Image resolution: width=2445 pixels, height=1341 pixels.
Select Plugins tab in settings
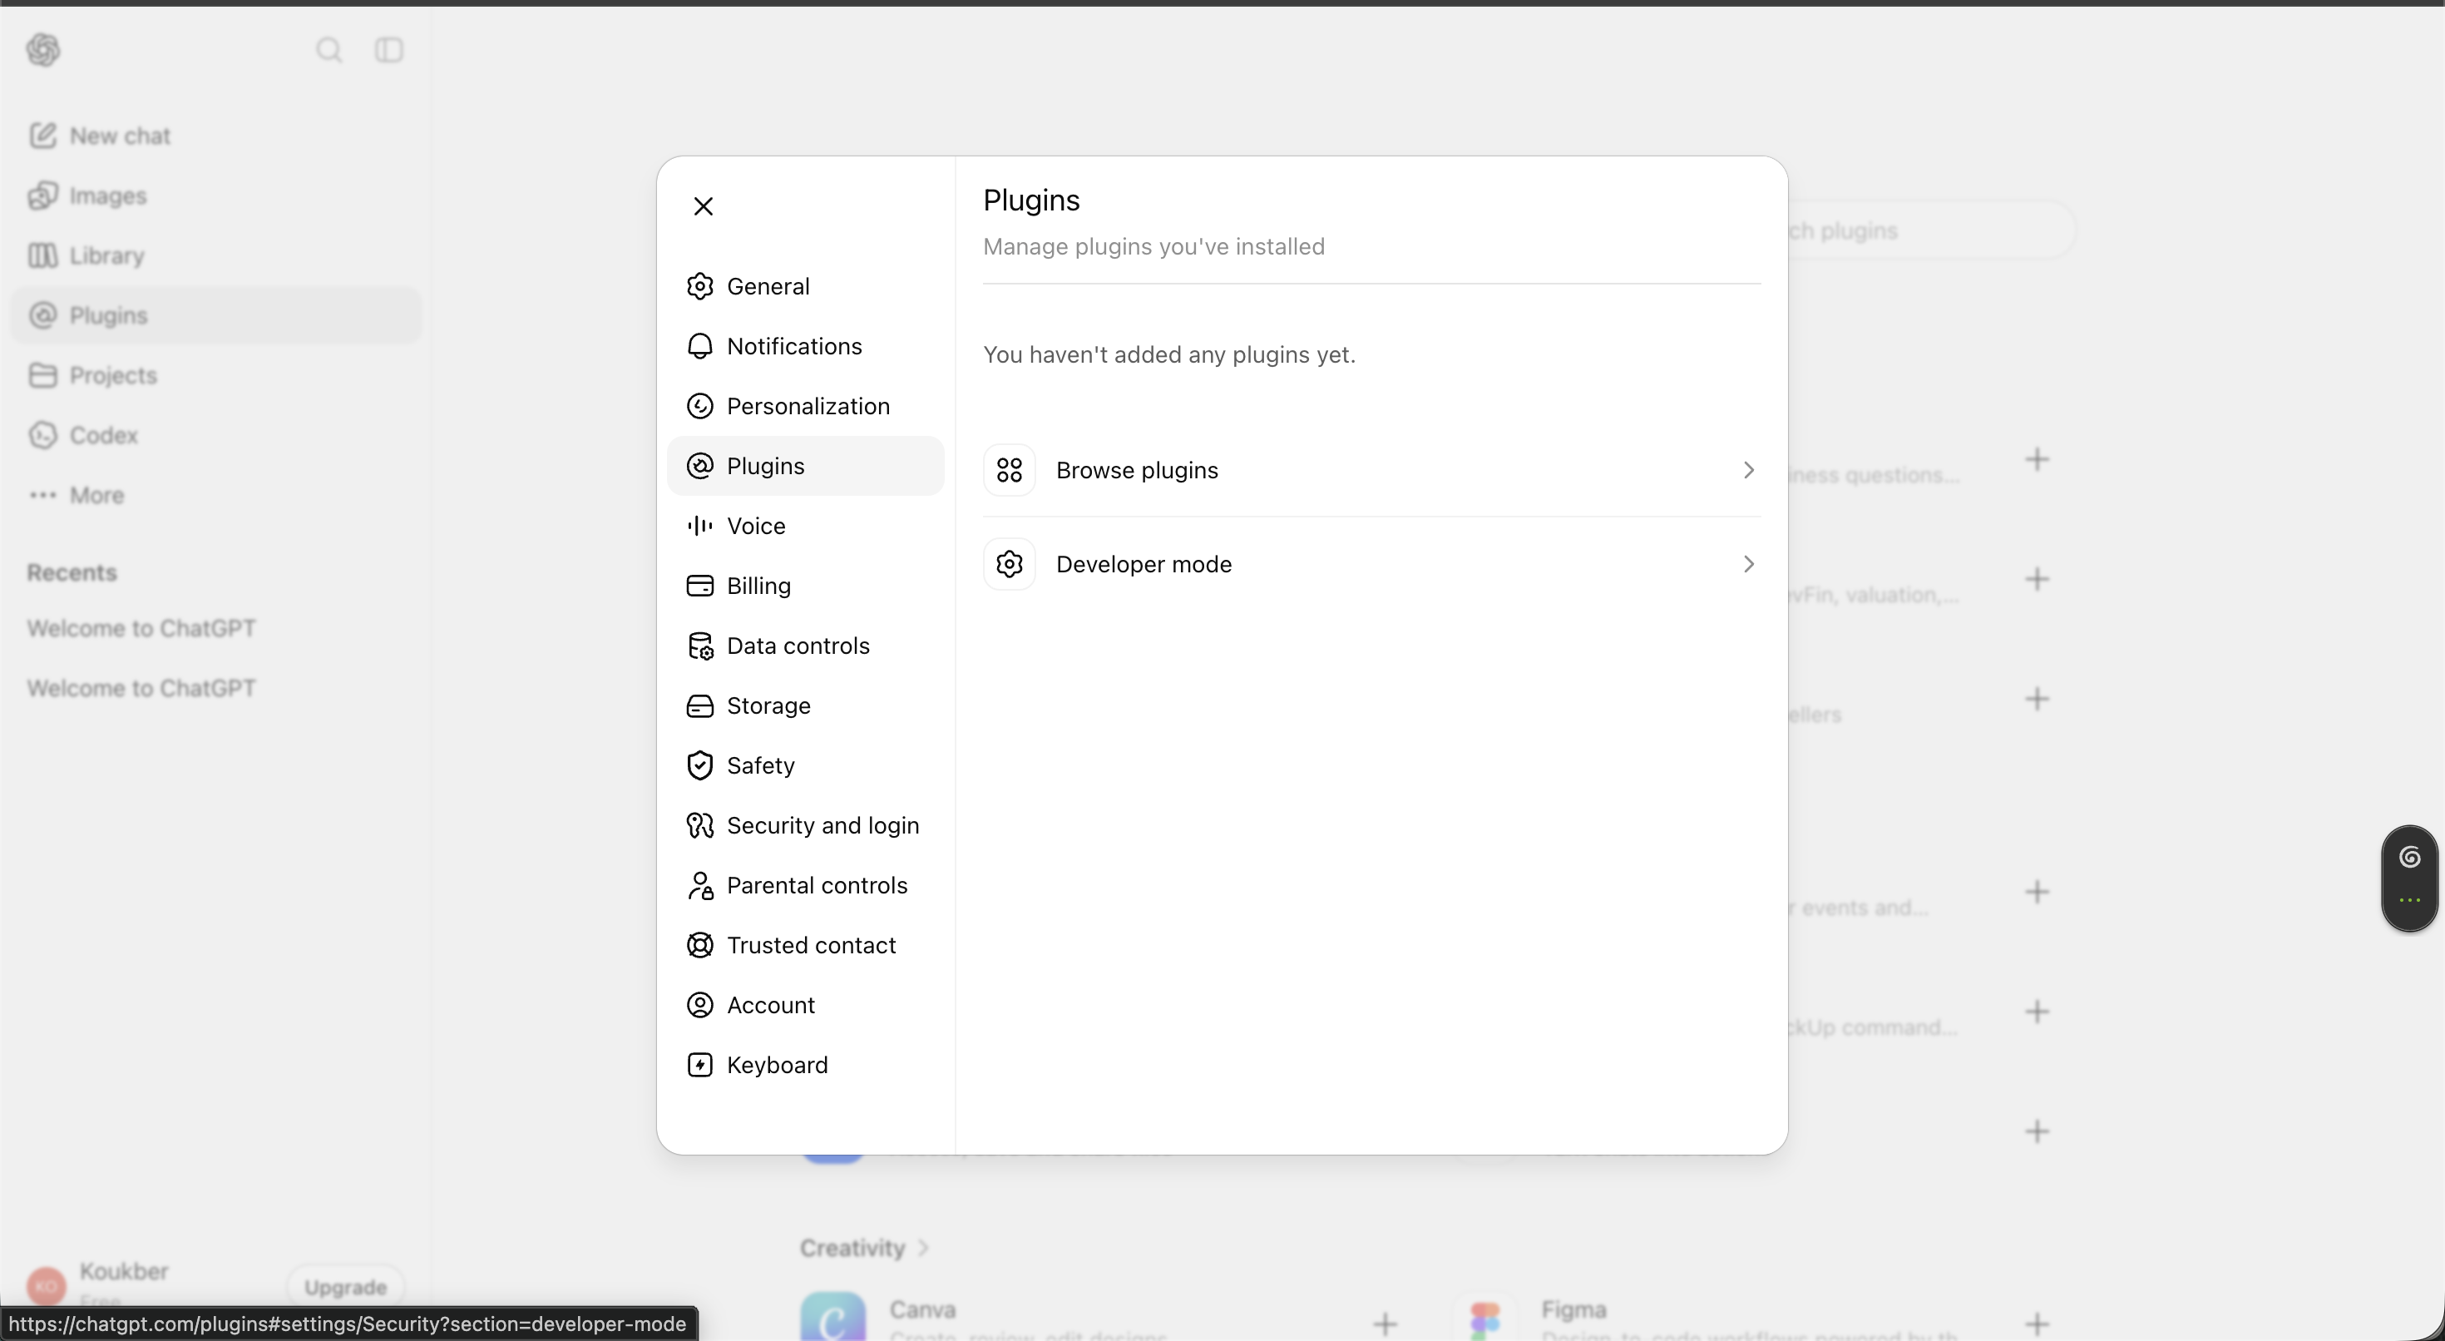coord(805,465)
